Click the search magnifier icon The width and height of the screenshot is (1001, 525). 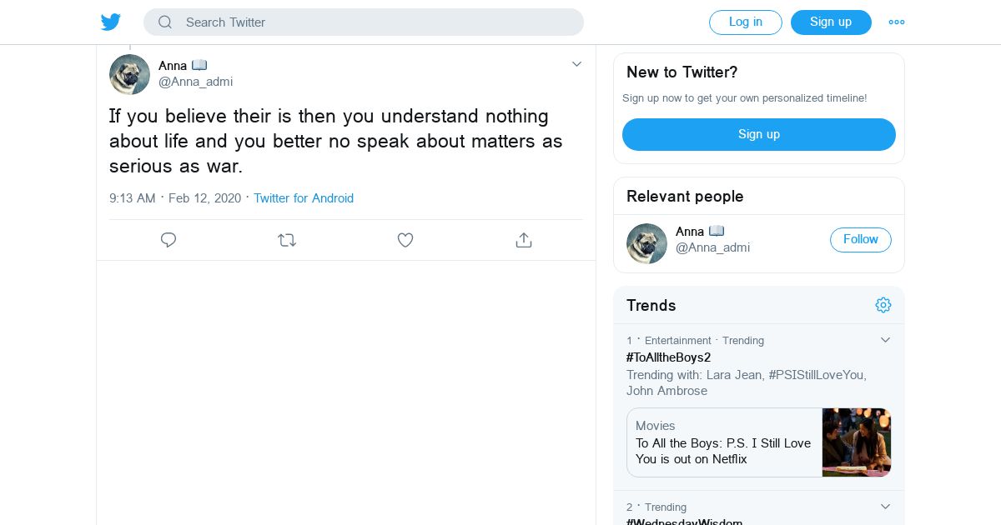click(165, 22)
